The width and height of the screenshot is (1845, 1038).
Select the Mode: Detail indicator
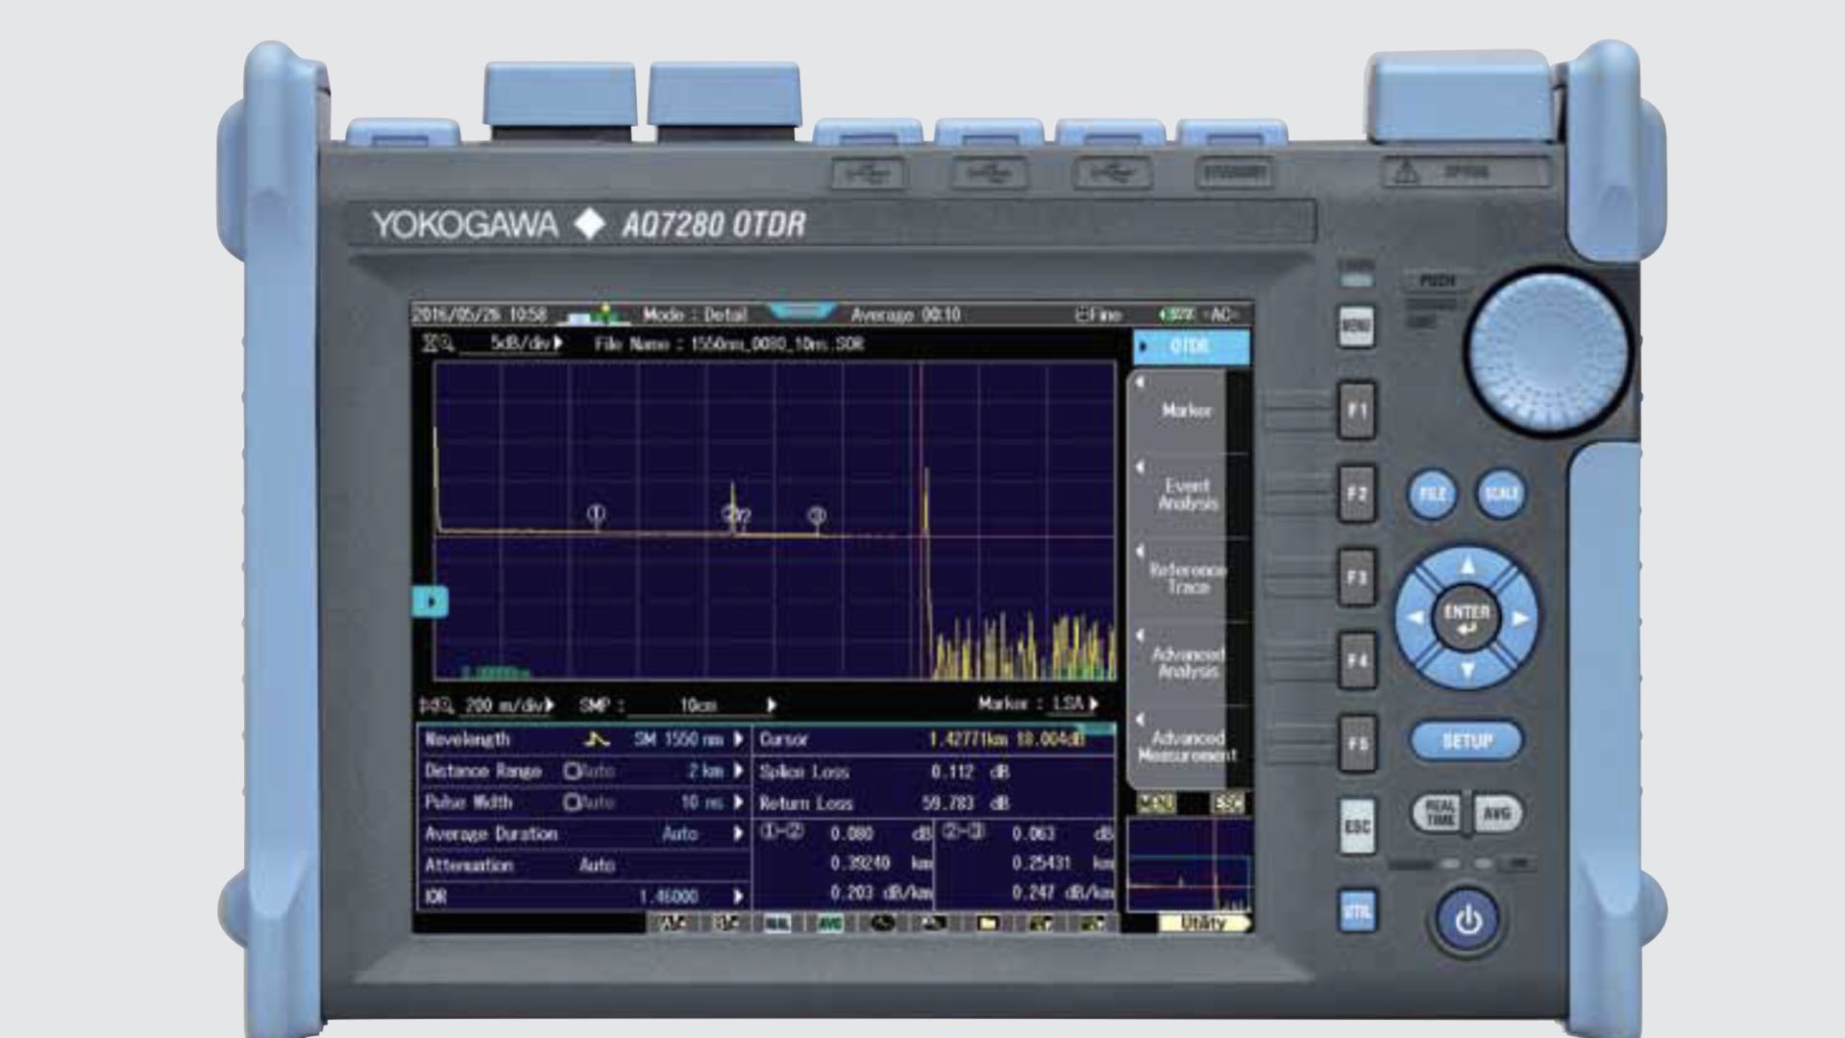pos(695,315)
